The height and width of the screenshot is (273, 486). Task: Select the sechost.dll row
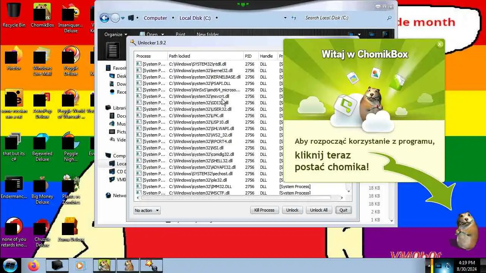(208, 174)
